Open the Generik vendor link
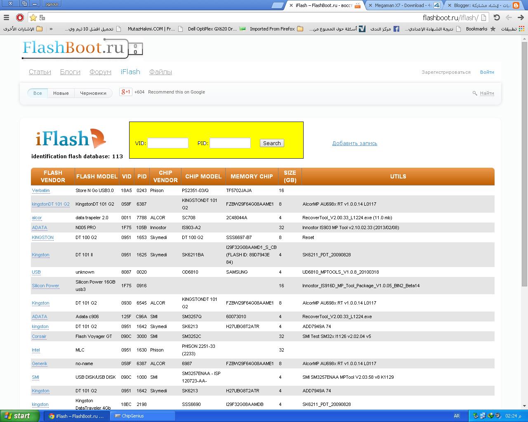Screen dimensions: 528x422 point(40,363)
